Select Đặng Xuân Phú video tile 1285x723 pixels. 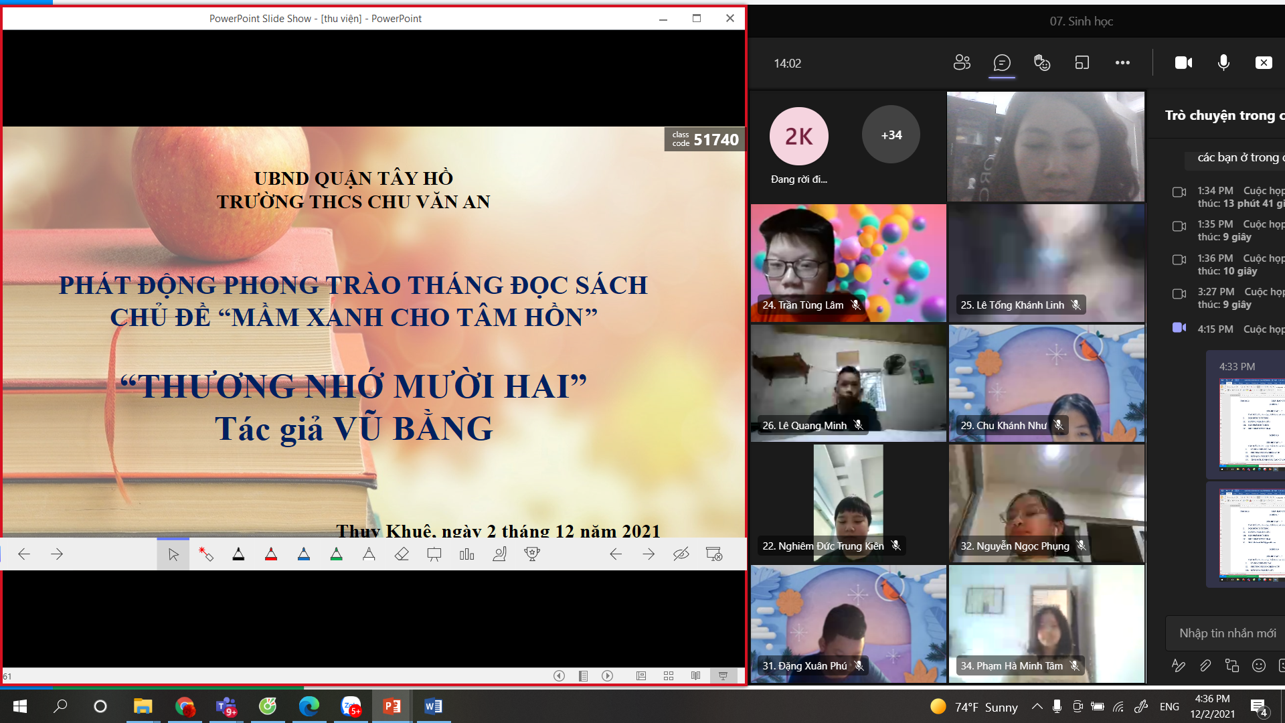(x=848, y=624)
